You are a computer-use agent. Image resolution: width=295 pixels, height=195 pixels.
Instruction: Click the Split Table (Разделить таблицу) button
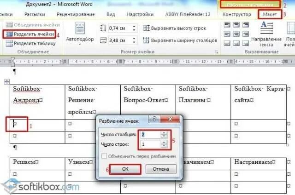(31, 43)
